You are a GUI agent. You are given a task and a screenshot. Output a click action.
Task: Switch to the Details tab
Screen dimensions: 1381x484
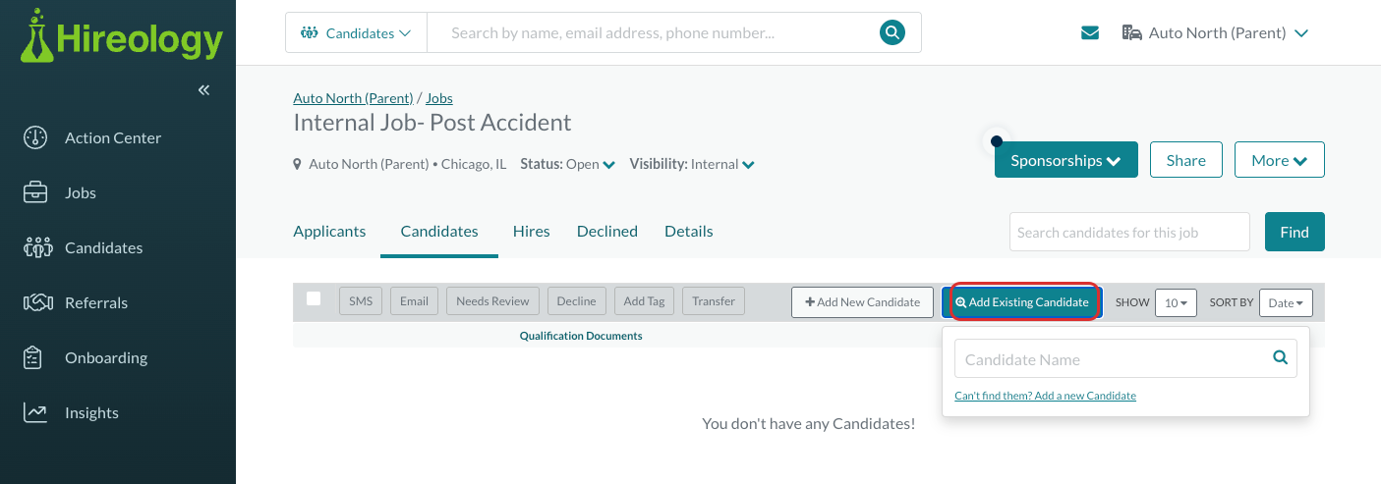pyautogui.click(x=689, y=232)
